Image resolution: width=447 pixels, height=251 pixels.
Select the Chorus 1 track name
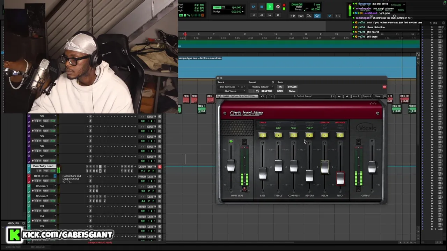tap(42, 186)
